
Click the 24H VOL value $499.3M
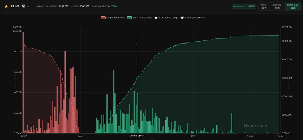coord(63,6)
